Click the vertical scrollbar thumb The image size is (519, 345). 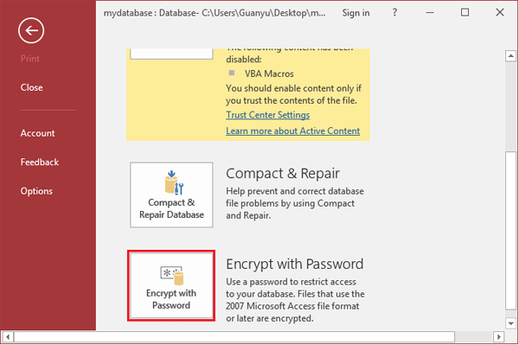(510, 231)
